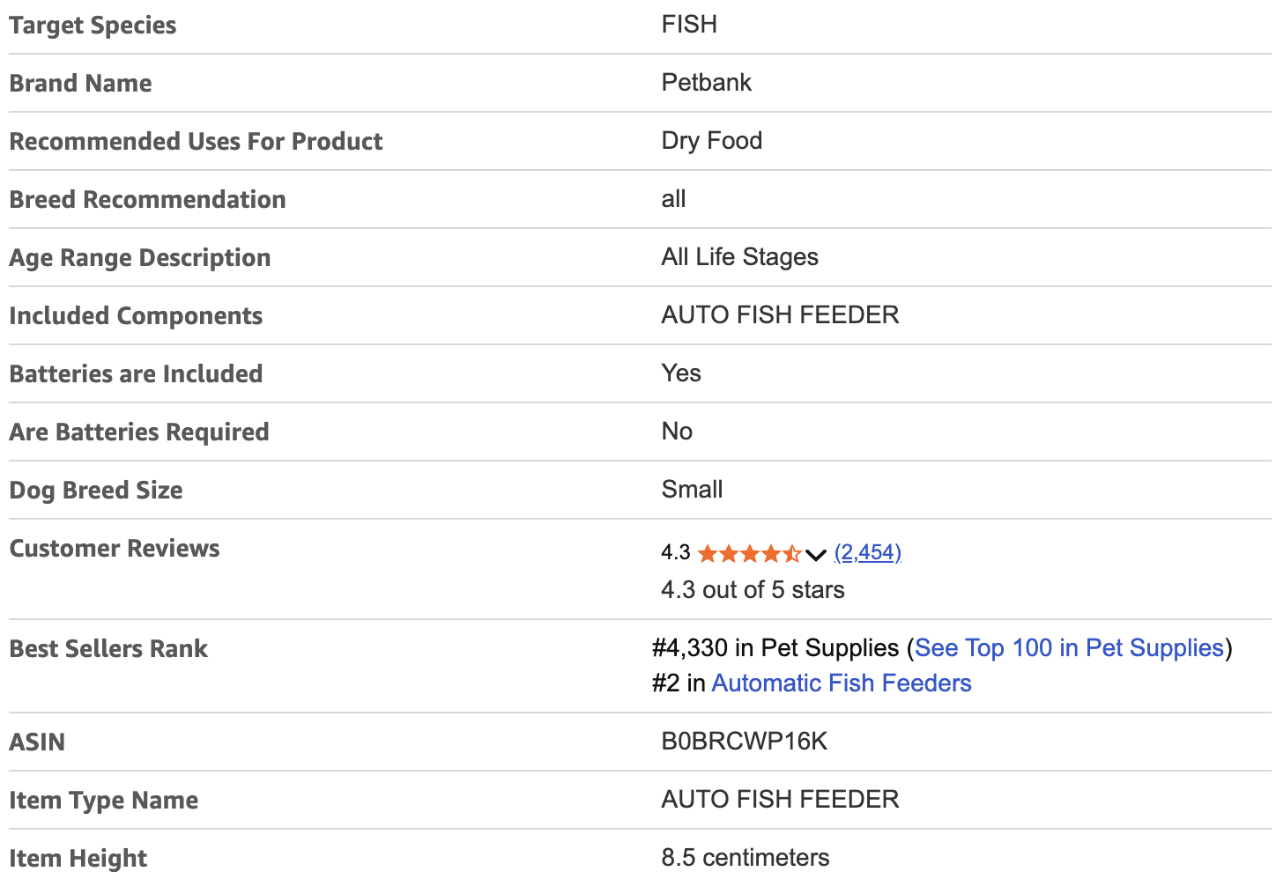
Task: Click the 4.3 rating number beside stars
Action: [x=675, y=552]
